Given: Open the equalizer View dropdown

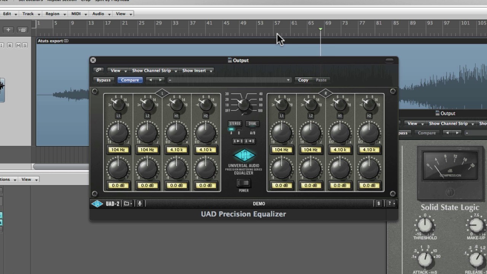Looking at the screenshot, I should coord(117,70).
